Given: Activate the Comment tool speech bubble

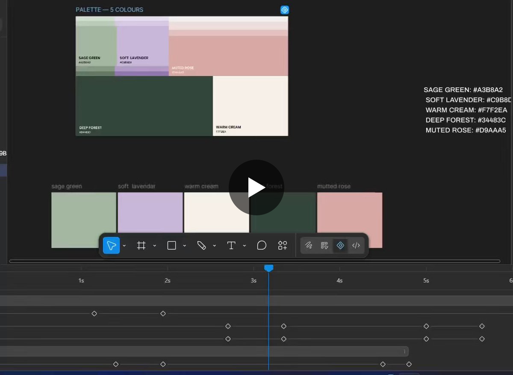Looking at the screenshot, I should point(262,245).
